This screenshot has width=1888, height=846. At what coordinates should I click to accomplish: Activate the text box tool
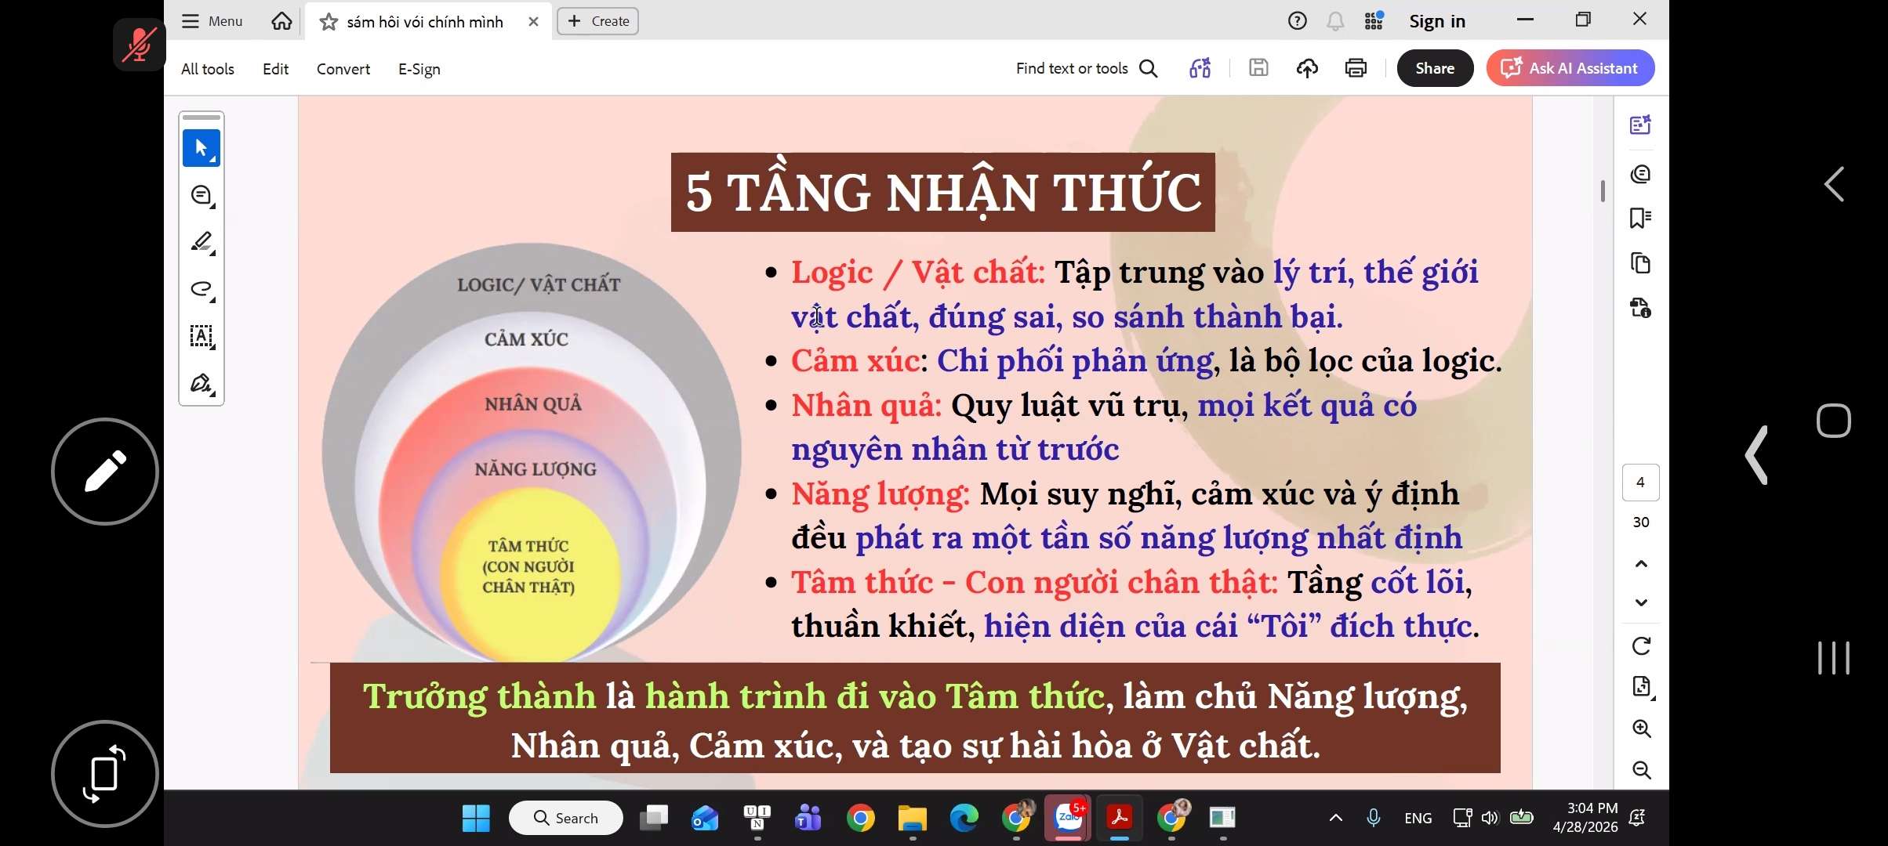[202, 337]
